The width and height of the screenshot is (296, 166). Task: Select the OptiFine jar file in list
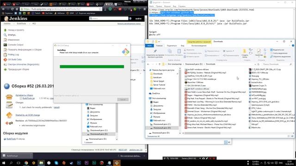[x=198, y=76]
